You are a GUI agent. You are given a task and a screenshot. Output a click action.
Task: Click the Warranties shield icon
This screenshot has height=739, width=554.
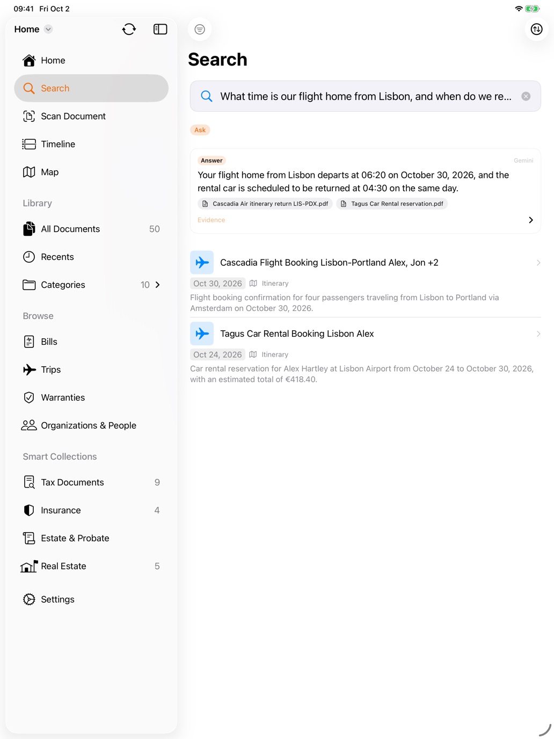pyautogui.click(x=29, y=397)
